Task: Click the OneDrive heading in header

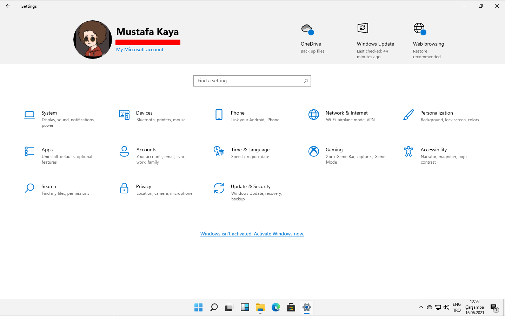Action: (311, 44)
